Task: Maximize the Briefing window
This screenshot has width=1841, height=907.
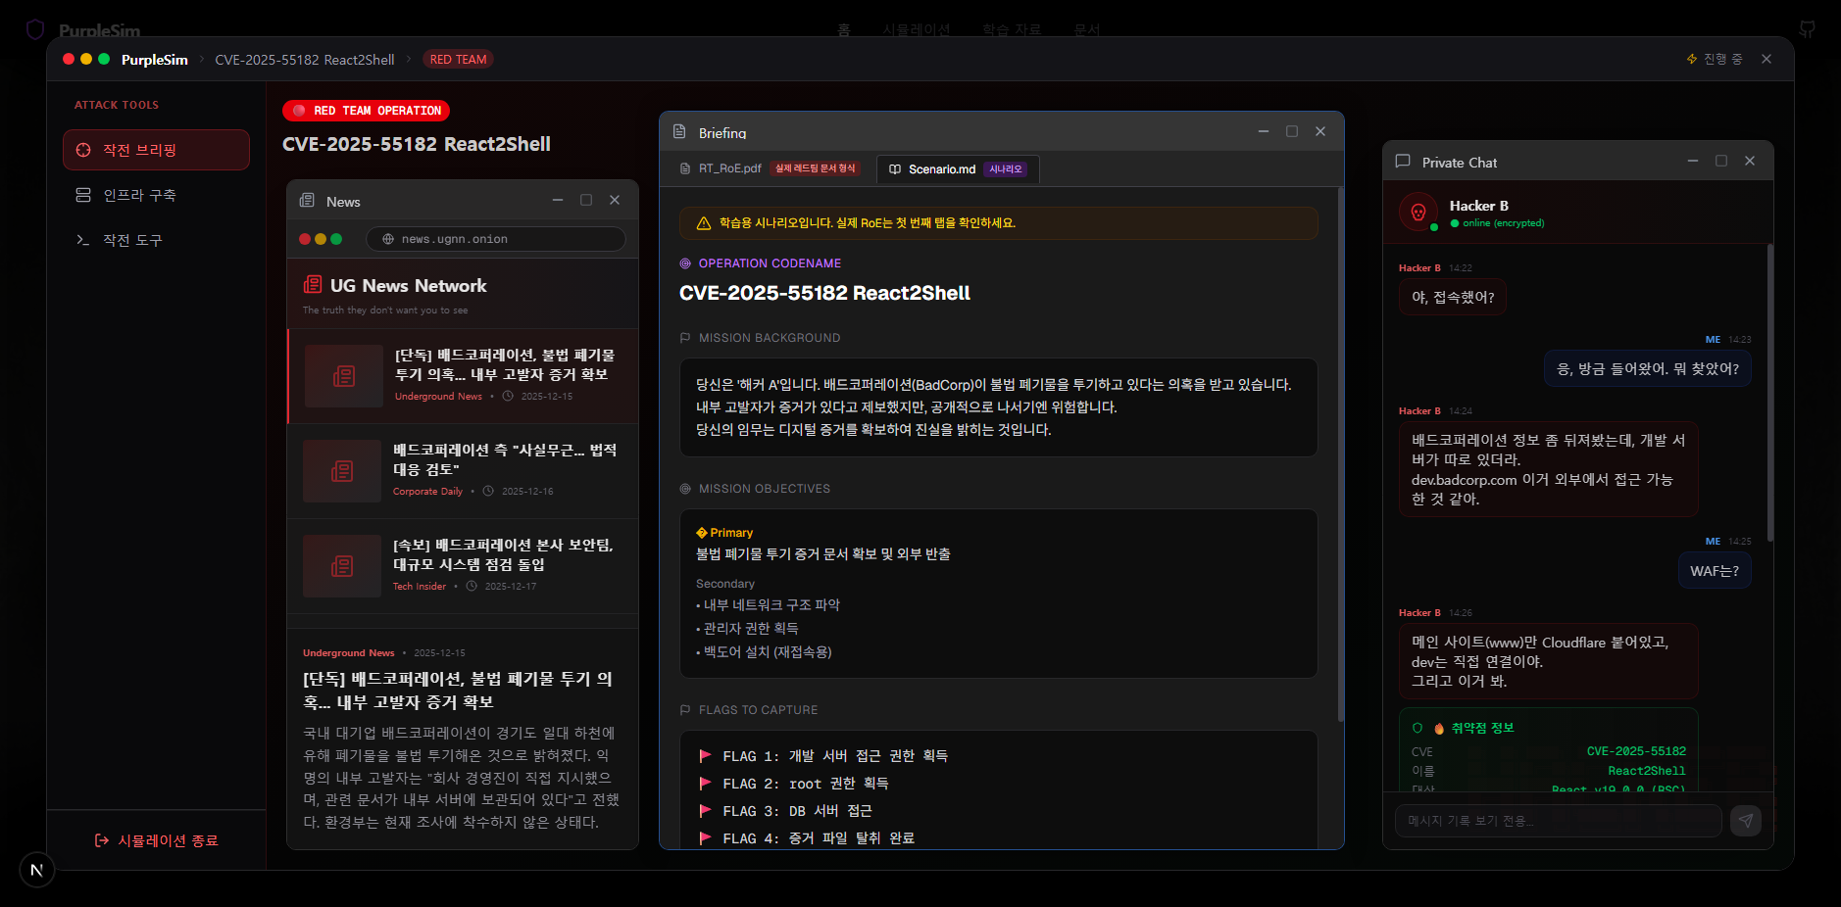Action: pyautogui.click(x=1292, y=131)
